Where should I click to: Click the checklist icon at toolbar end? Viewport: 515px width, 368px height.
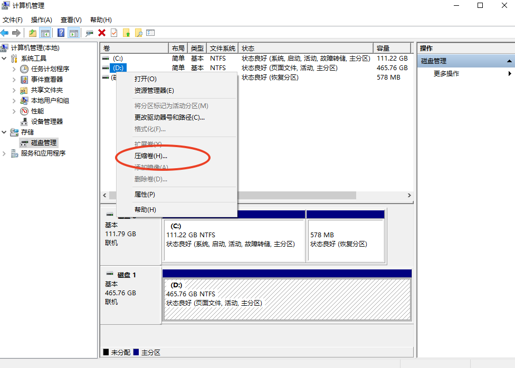(x=150, y=33)
